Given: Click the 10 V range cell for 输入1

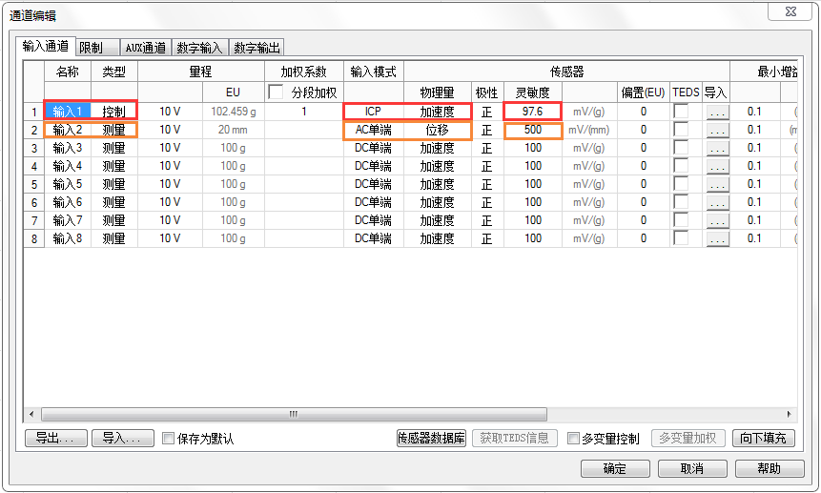Looking at the screenshot, I should pyautogui.click(x=170, y=111).
